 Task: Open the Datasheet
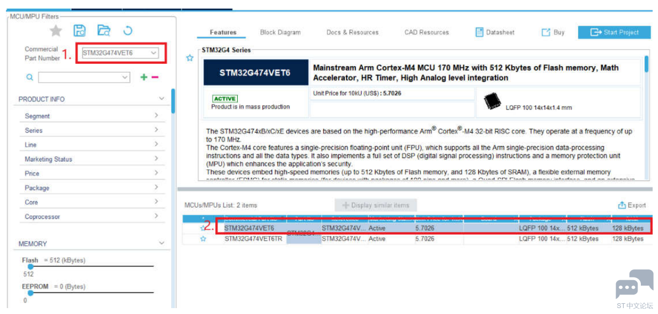495,32
